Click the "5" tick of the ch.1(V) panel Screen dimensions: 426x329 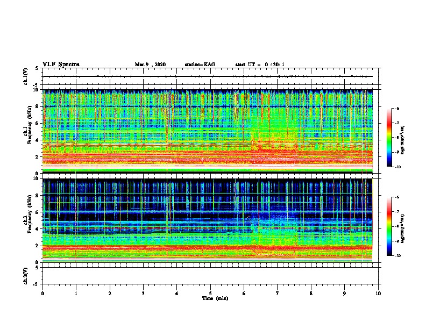click(x=37, y=68)
